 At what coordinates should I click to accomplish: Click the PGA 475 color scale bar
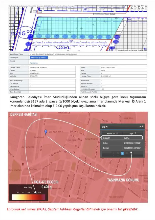[29, 197]
